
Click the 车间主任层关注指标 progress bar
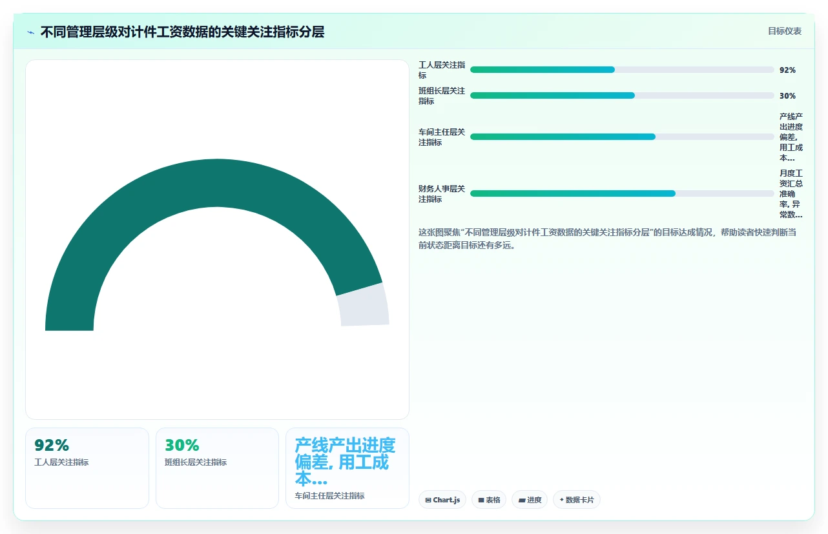click(622, 137)
